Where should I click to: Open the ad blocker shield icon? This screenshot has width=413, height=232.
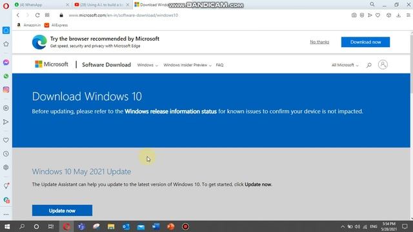pos(362,15)
